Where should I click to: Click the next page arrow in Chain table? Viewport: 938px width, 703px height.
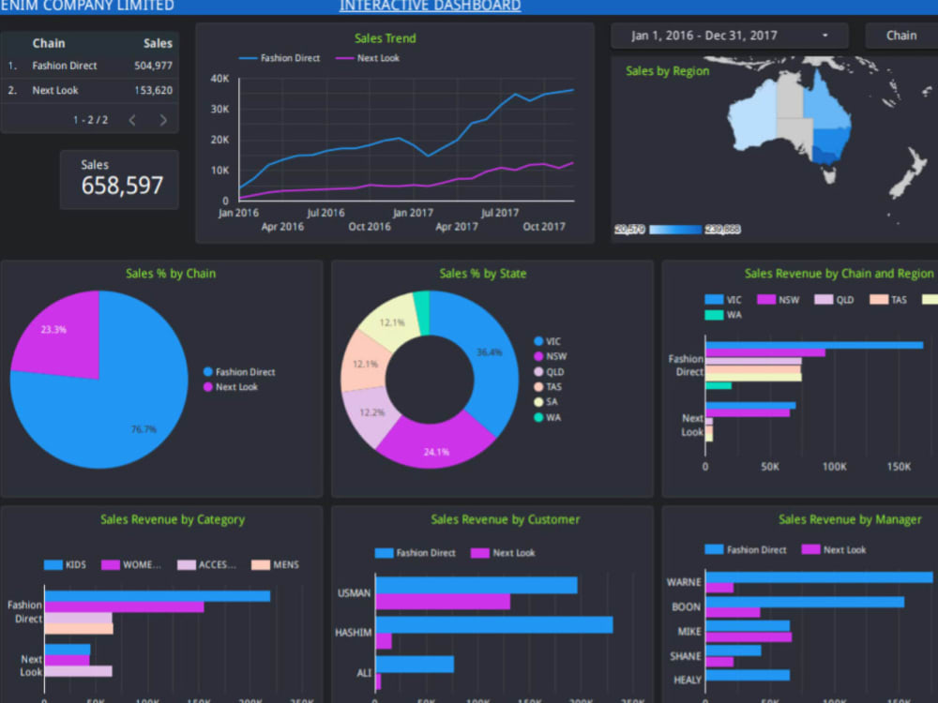coord(164,120)
